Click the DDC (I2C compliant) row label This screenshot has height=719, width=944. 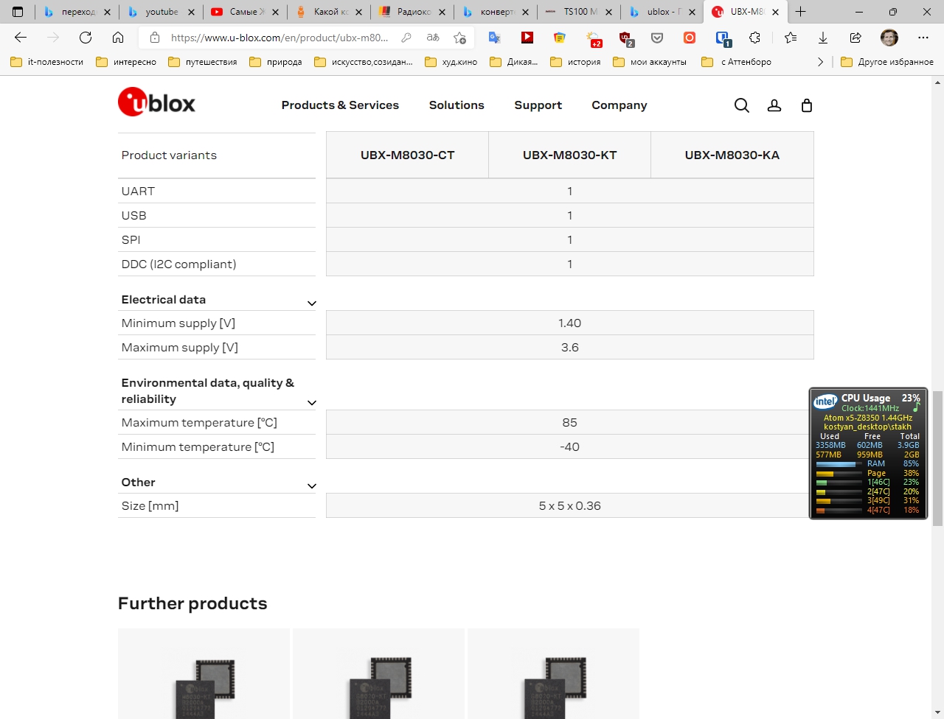point(178,264)
